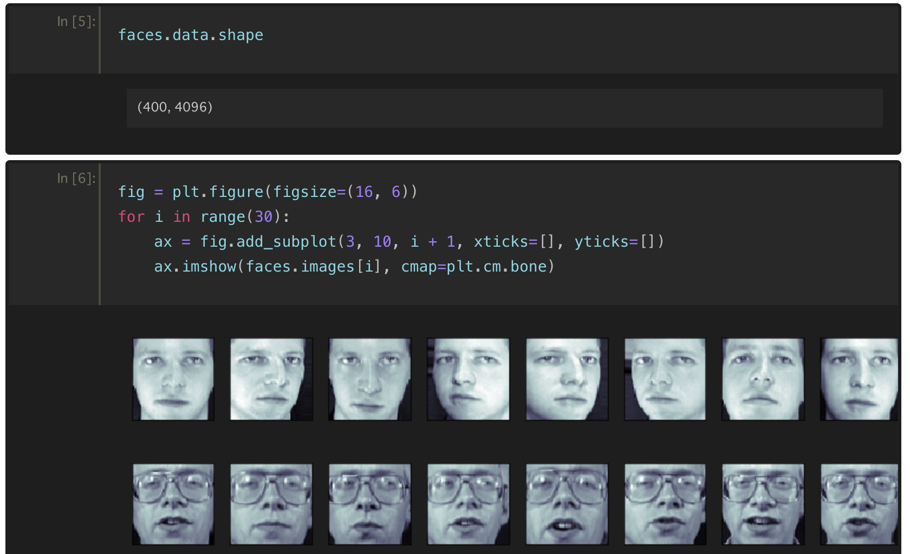Select second face image in top row

click(x=271, y=379)
